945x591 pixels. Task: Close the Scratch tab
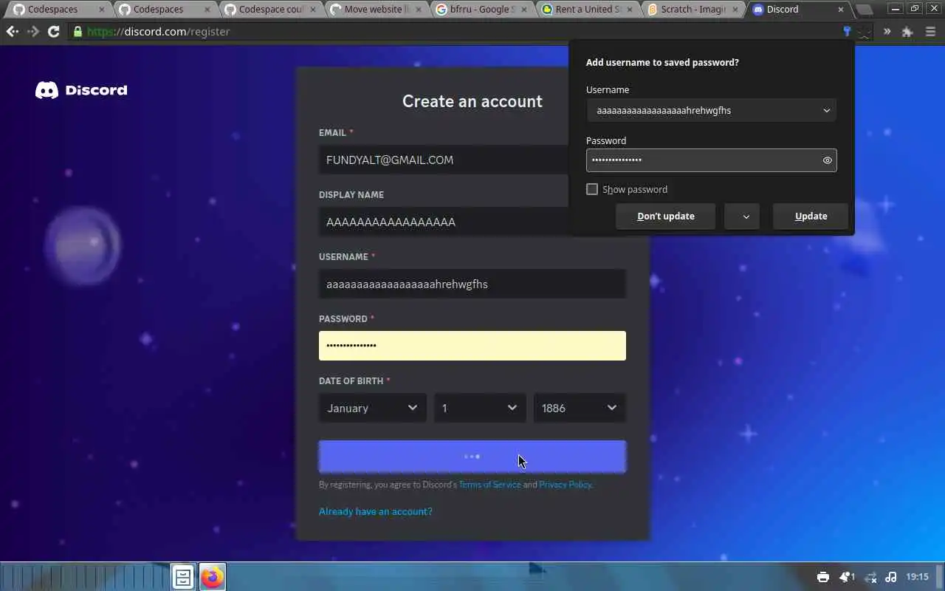[x=735, y=10]
